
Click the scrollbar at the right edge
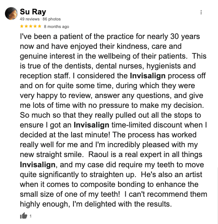217,196
